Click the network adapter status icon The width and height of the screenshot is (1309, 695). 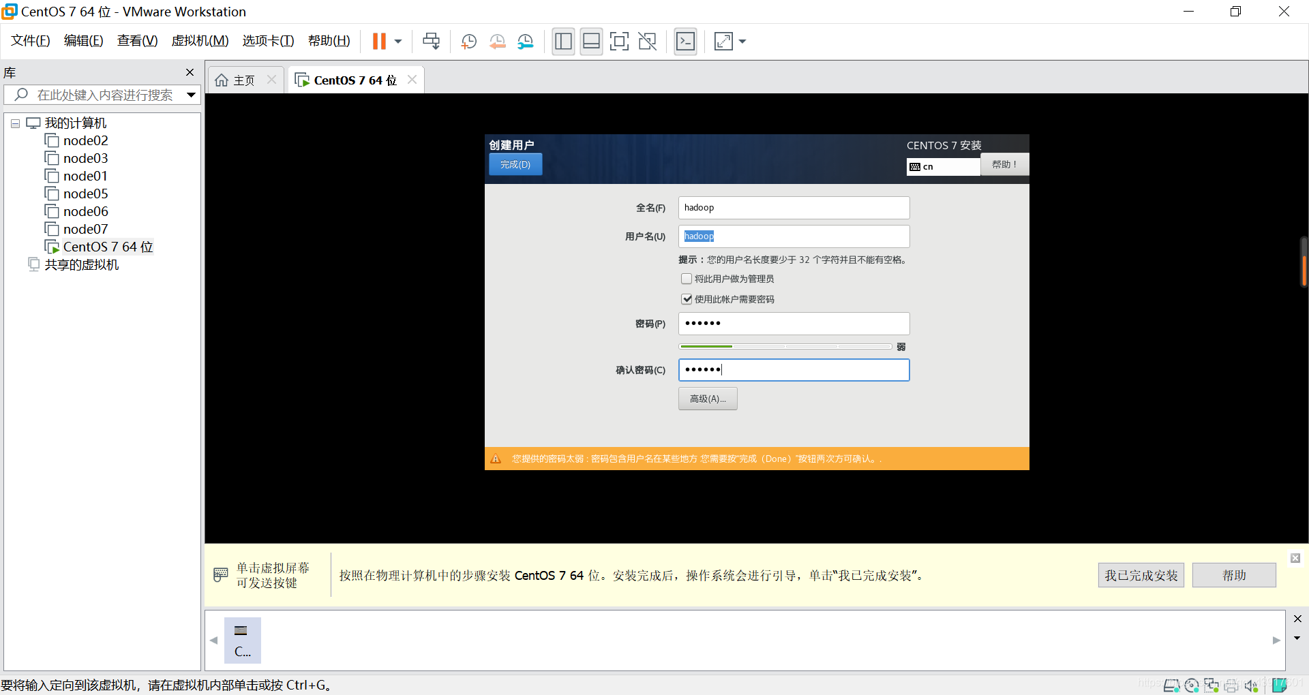[x=1212, y=685]
